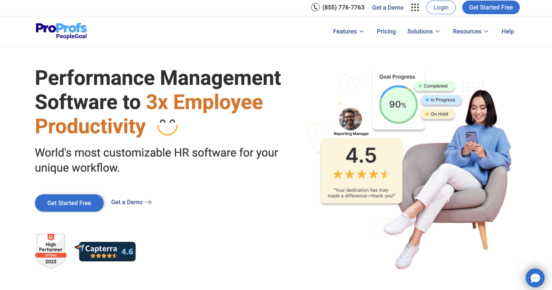The image size is (552, 290).
Task: Click the ProProfs PeopleGoal logo
Action: (x=61, y=31)
